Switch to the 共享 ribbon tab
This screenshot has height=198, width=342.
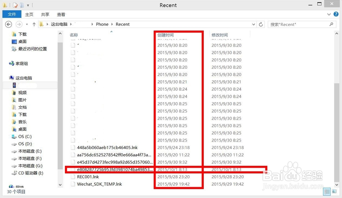pos(45,14)
